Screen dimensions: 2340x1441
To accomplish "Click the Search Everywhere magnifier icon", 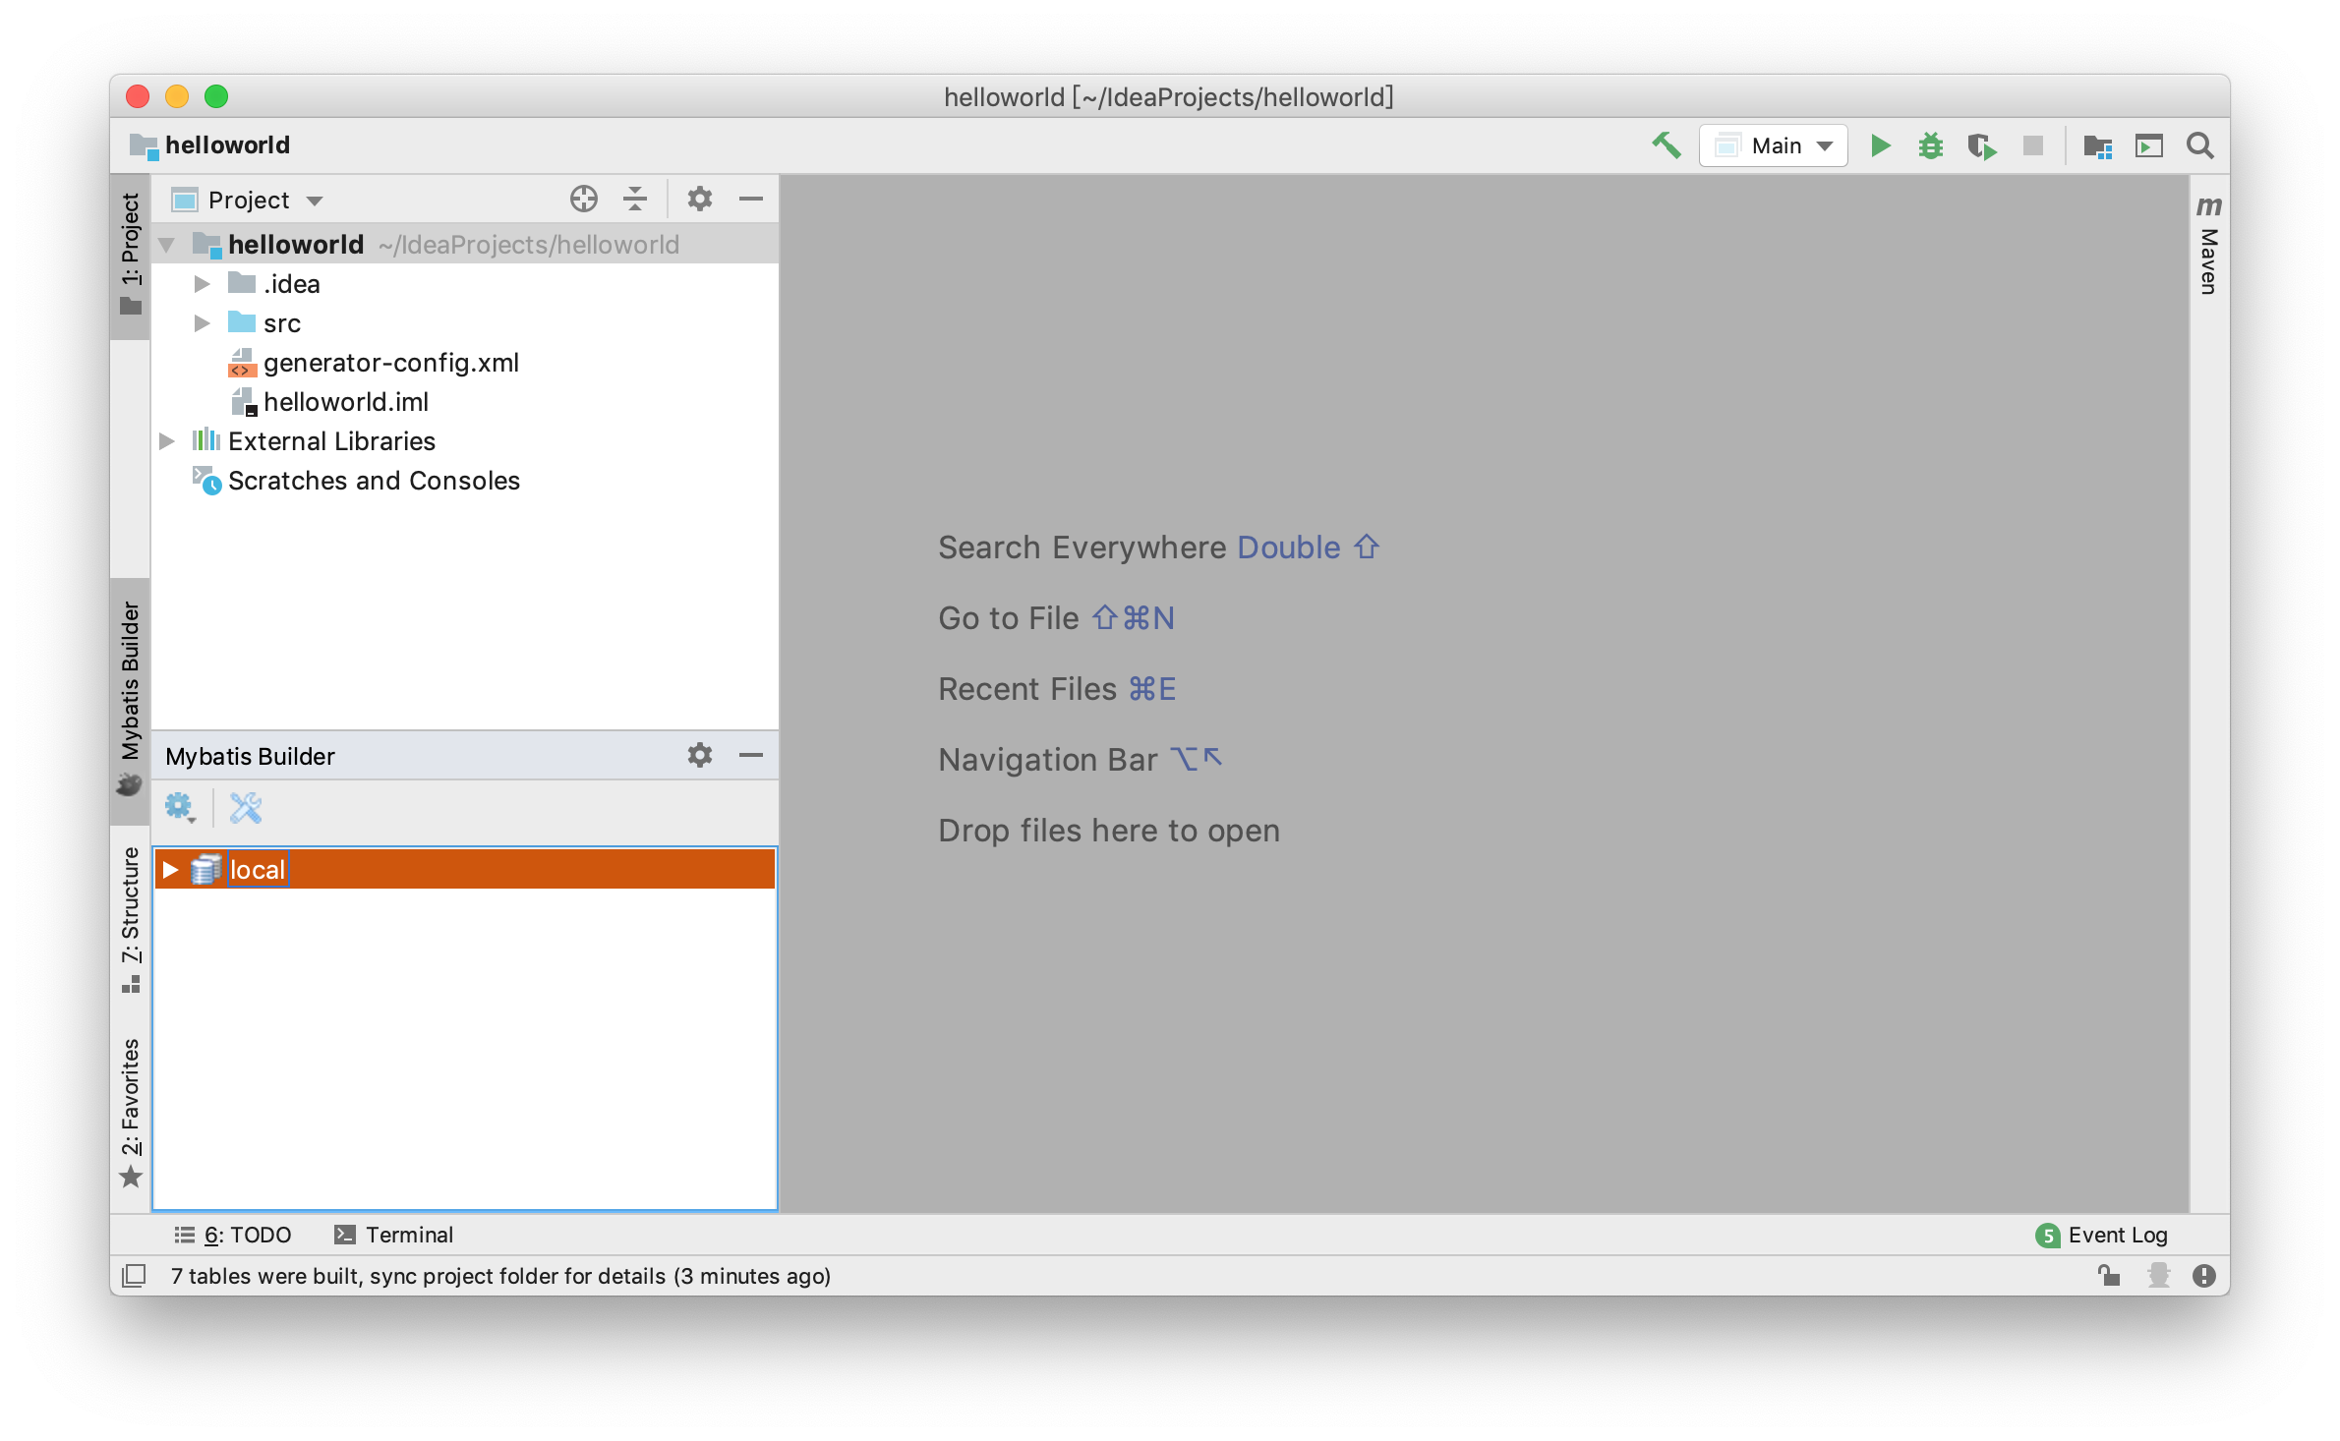I will [2200, 145].
